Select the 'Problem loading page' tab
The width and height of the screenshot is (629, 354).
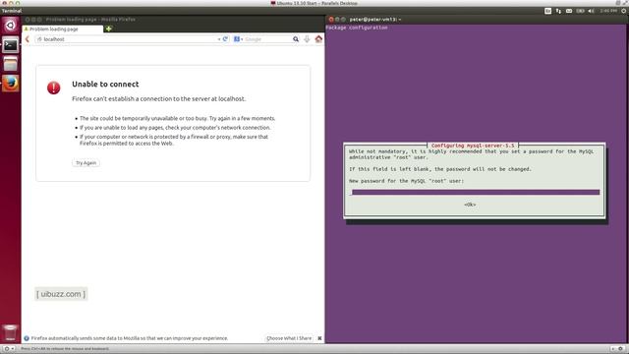tap(63, 29)
